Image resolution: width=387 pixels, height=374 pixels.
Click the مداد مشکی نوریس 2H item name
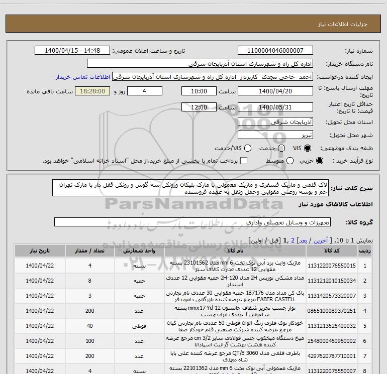coord(235,281)
